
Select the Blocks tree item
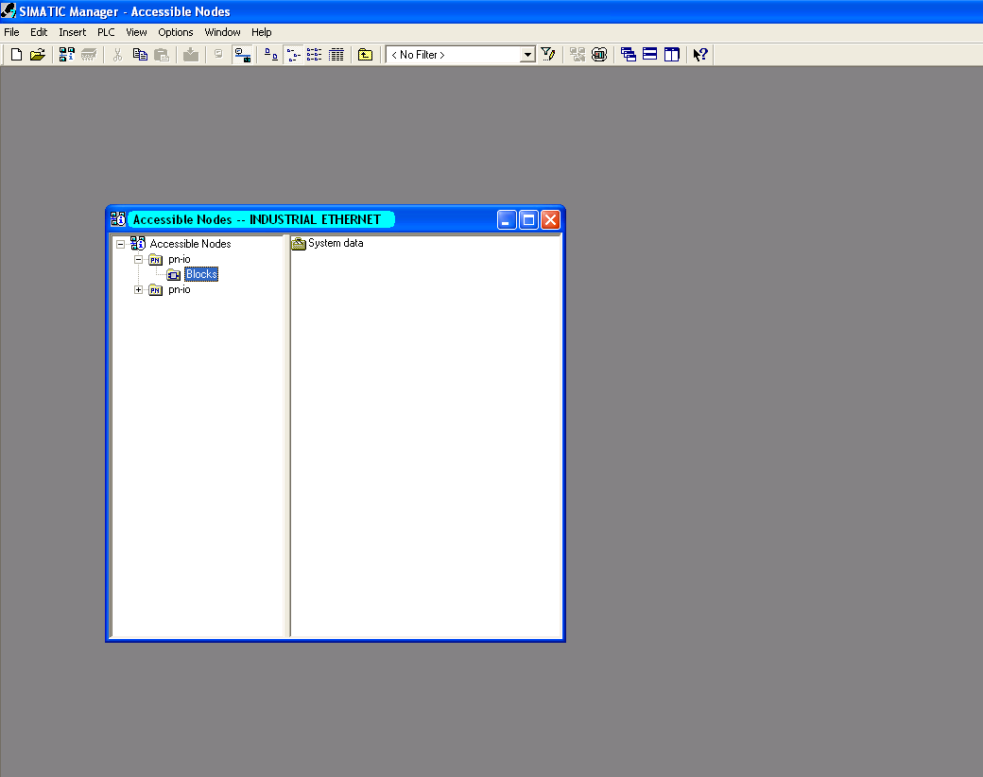[201, 274]
